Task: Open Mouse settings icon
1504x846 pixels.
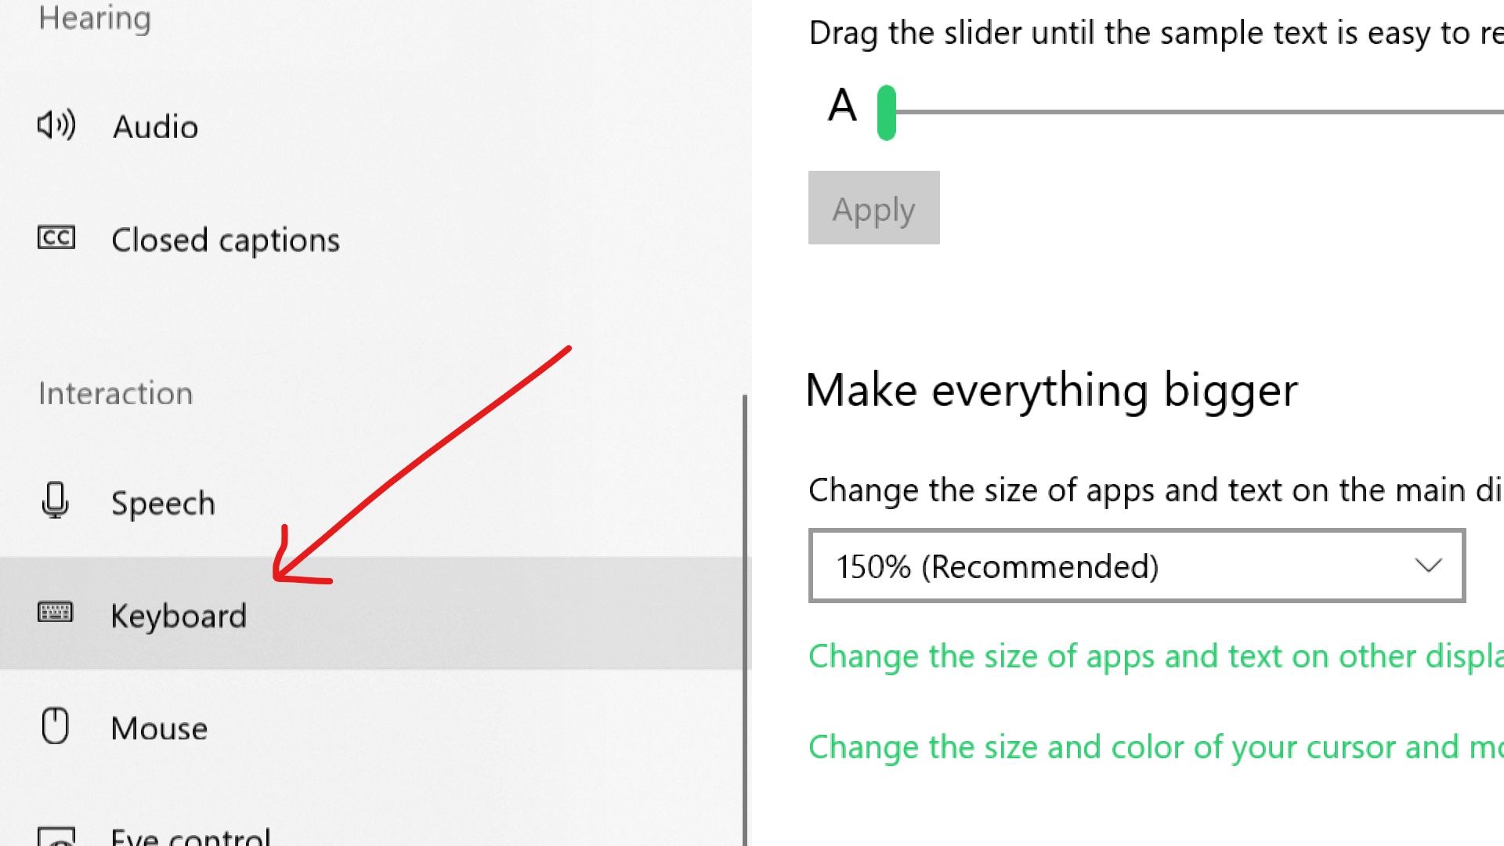Action: [55, 726]
